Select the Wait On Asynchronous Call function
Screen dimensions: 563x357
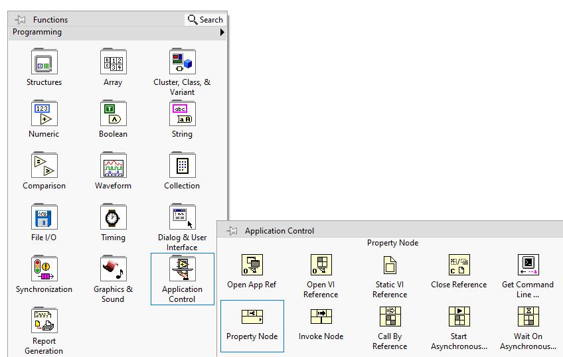click(x=528, y=317)
